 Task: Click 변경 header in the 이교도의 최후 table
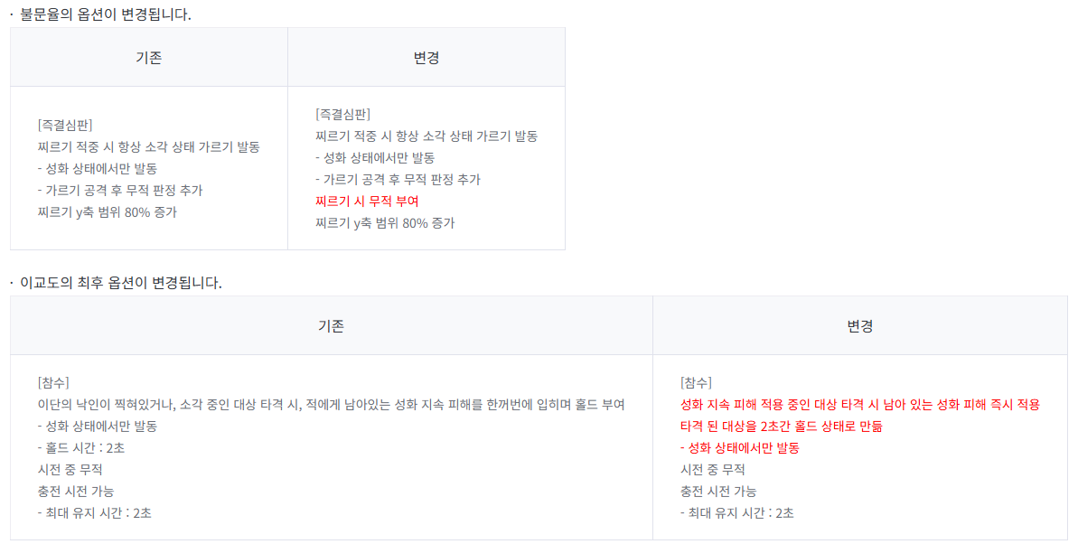859,326
